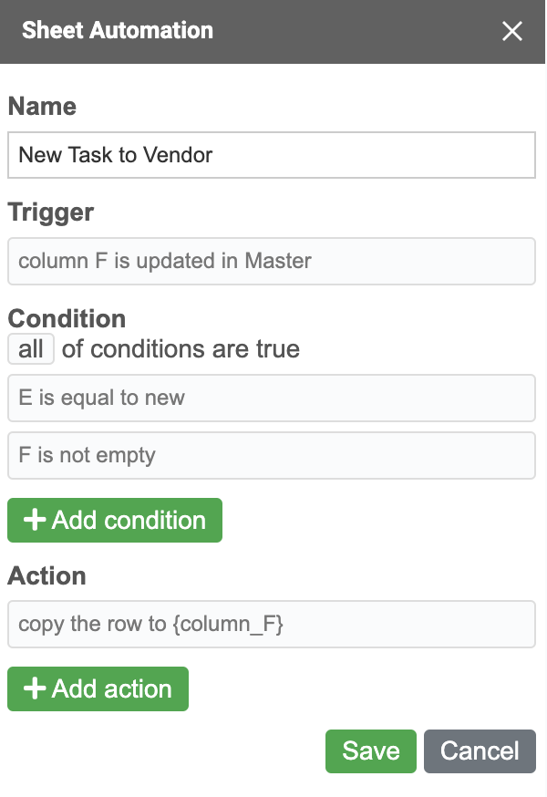
Task: Edit the 'E is equal to new' condition
Action: tap(271, 398)
